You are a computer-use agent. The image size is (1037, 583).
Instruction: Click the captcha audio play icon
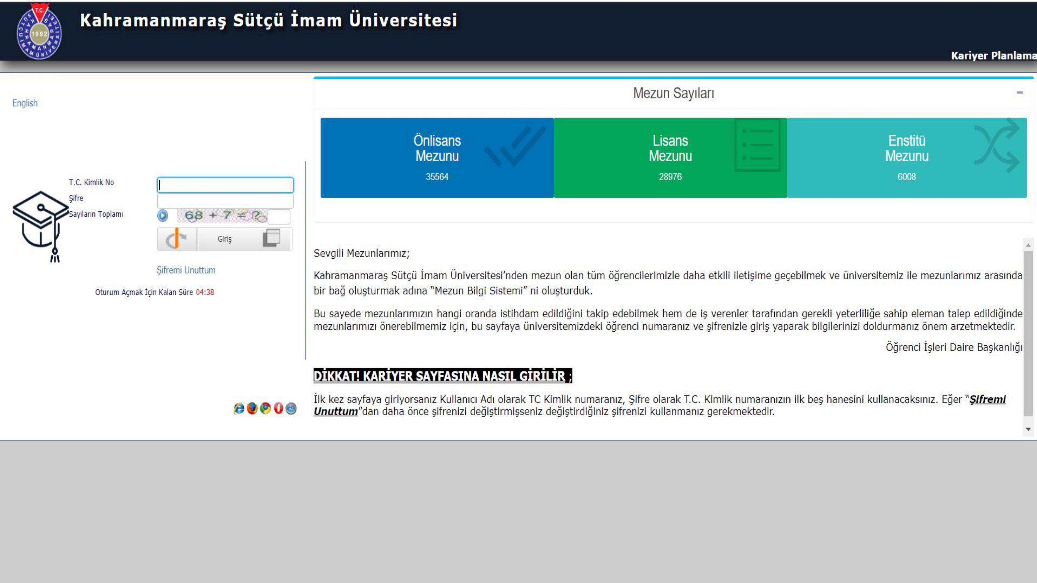[163, 216]
